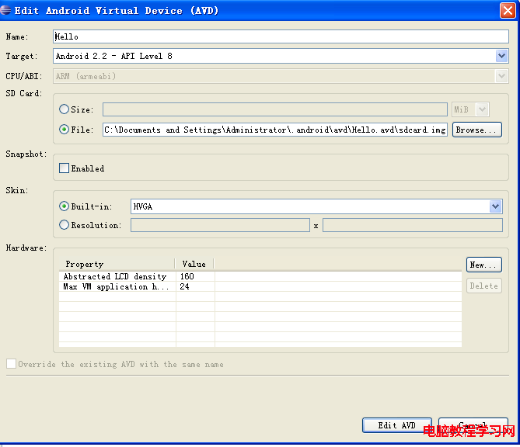Viewport: 520px width, 447px height.
Task: Open the Target dropdown Android 2.2
Action: (281, 56)
